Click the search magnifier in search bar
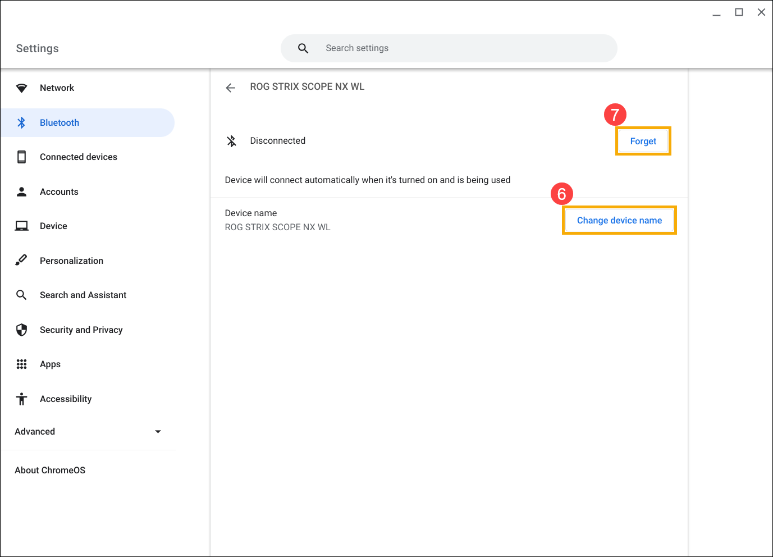This screenshot has height=557, width=773. point(303,48)
